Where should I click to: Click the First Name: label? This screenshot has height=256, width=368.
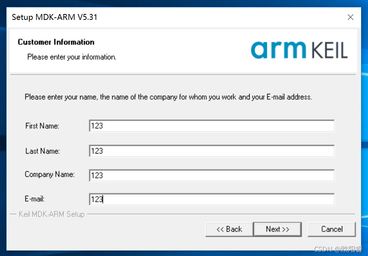tap(42, 126)
